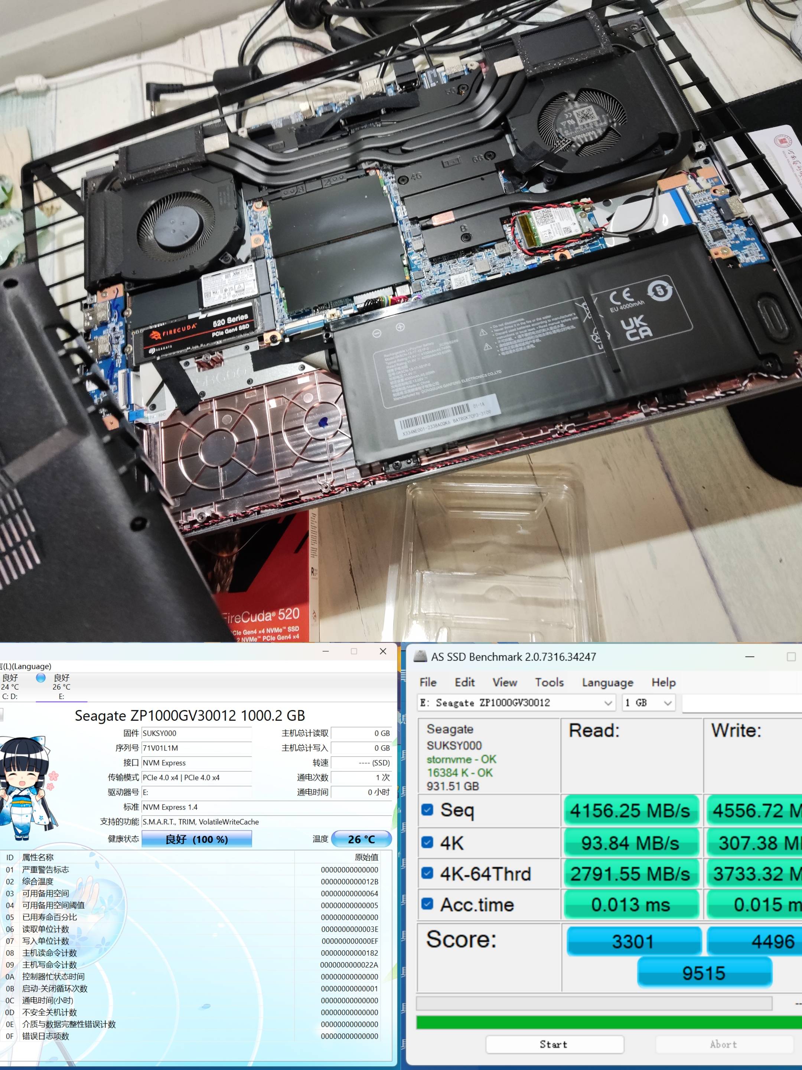This screenshot has height=1070, width=802.
Task: Click the read access time 0.013 ms
Action: pyautogui.click(x=630, y=904)
